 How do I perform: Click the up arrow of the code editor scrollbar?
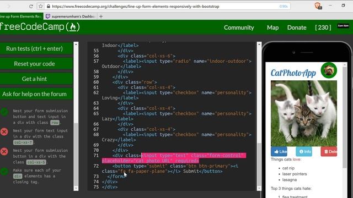(259, 45)
